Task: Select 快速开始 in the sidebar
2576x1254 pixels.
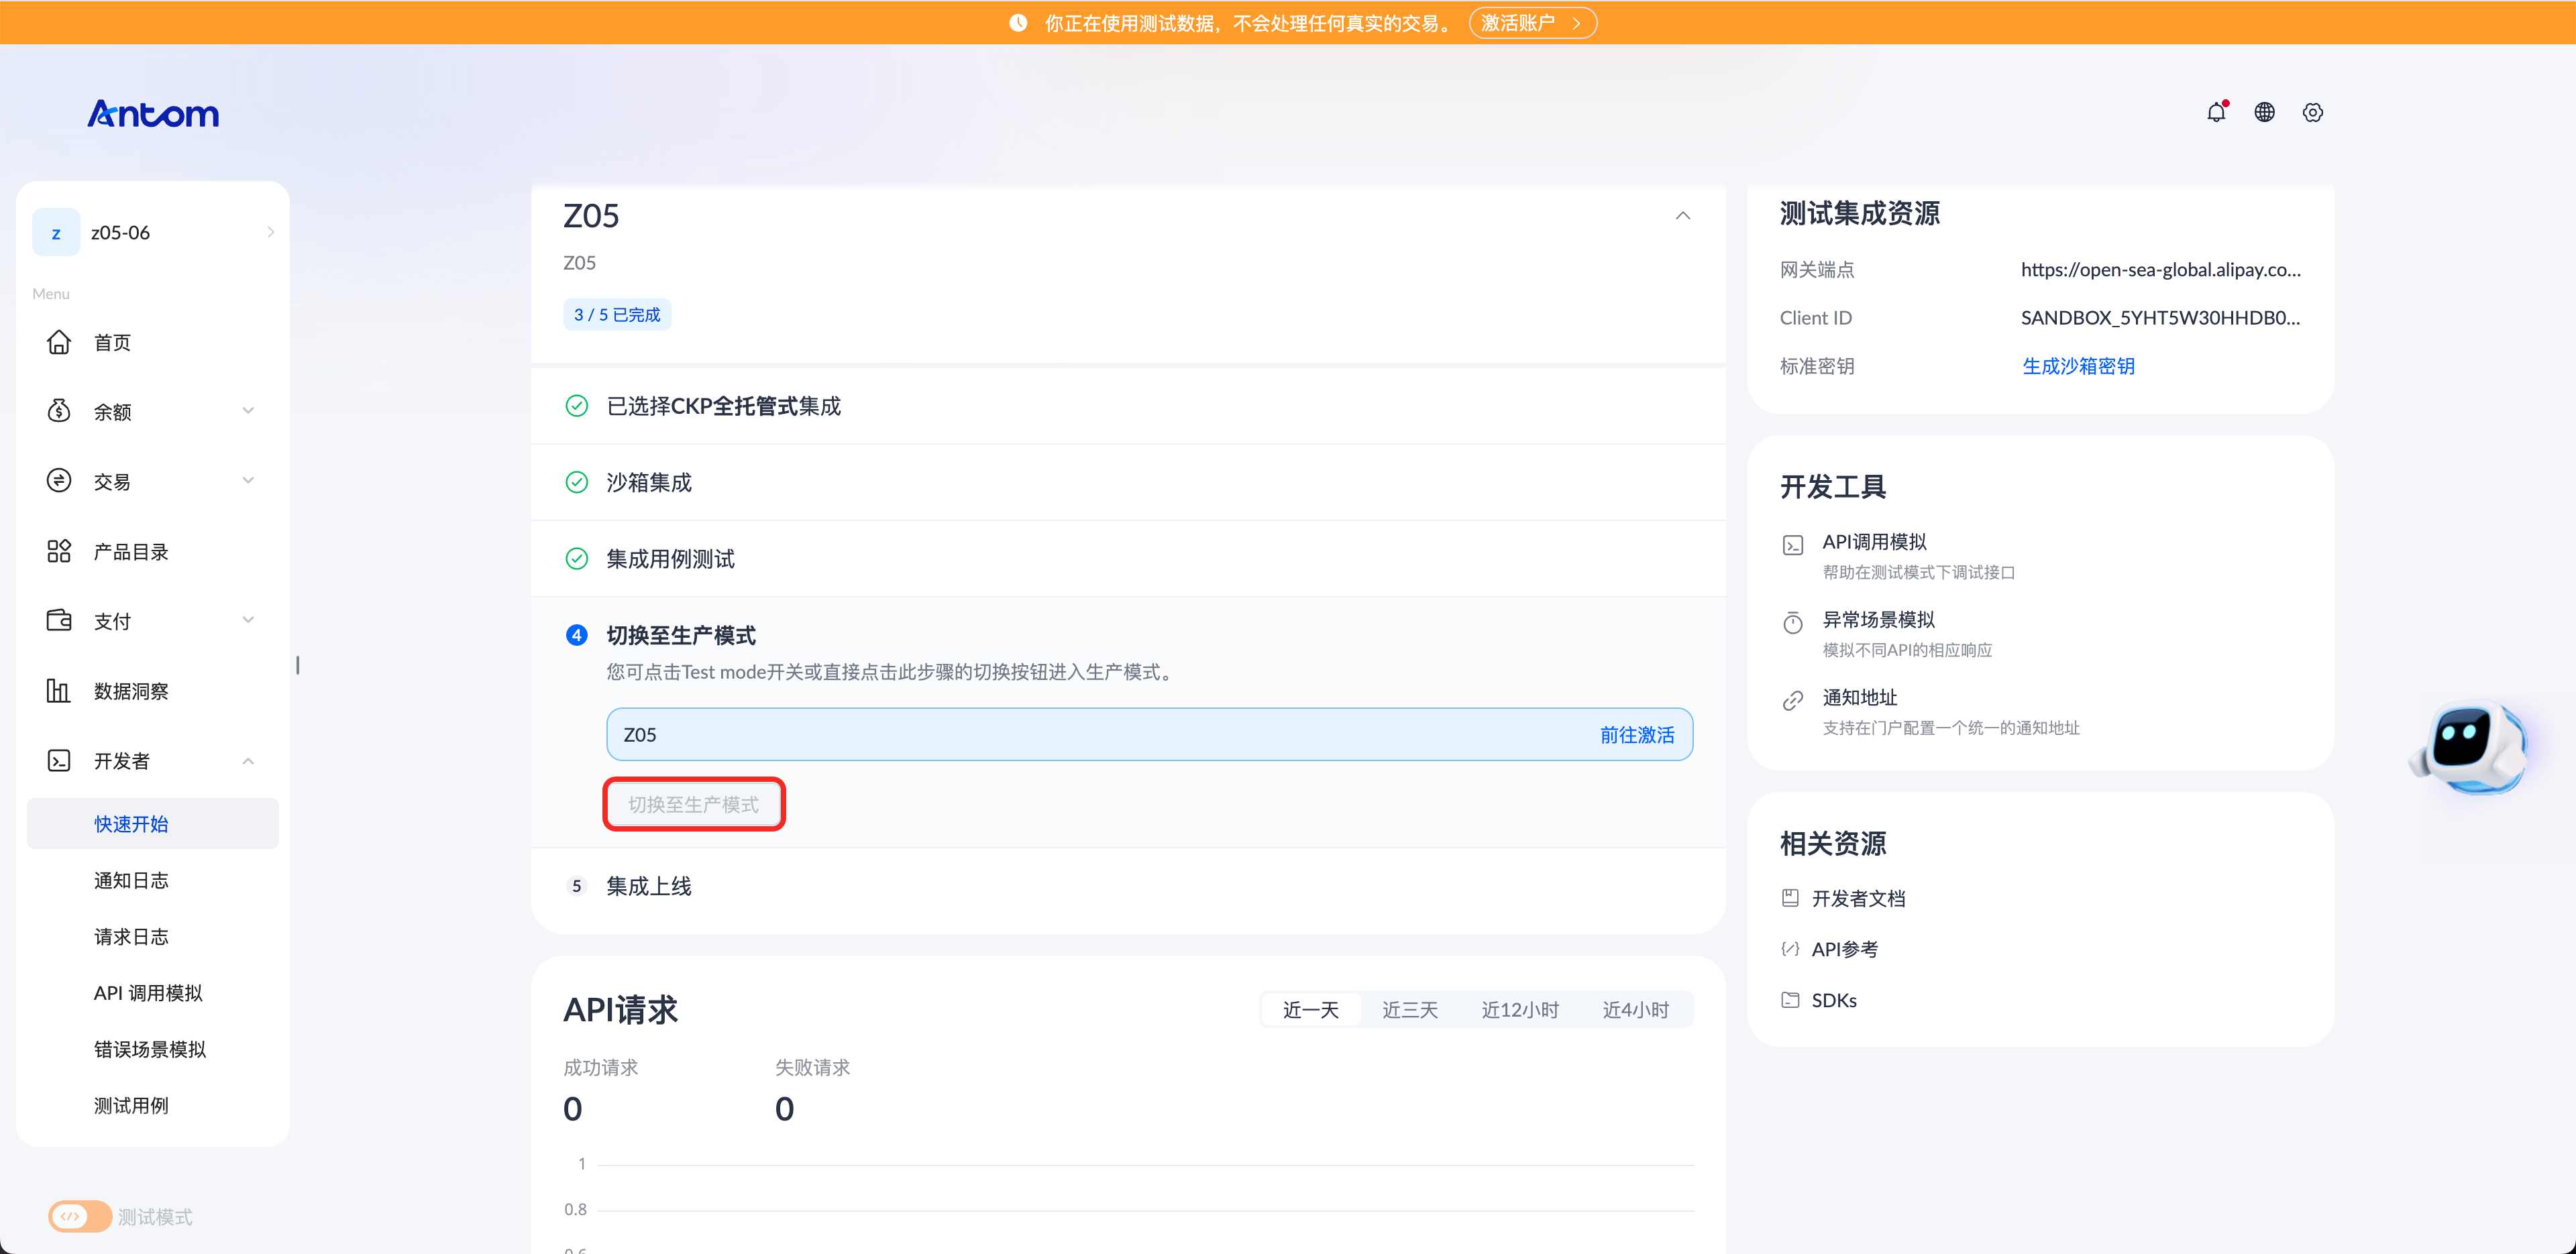Action: click(152, 823)
